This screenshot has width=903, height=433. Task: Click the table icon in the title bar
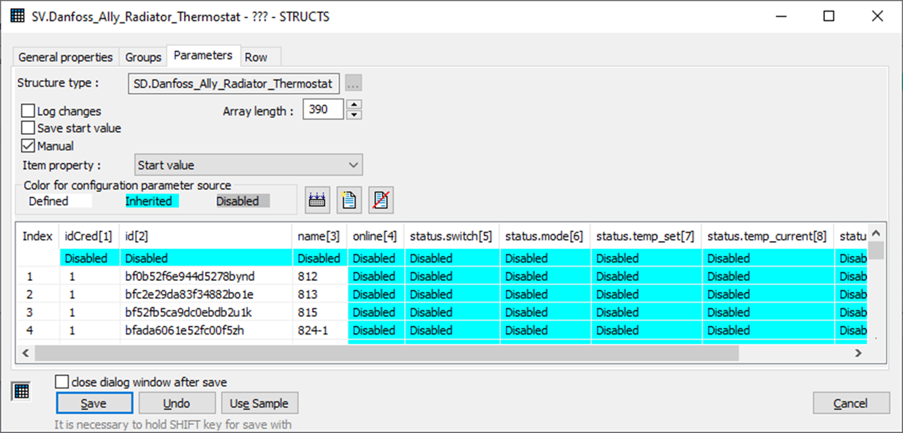click(x=18, y=16)
